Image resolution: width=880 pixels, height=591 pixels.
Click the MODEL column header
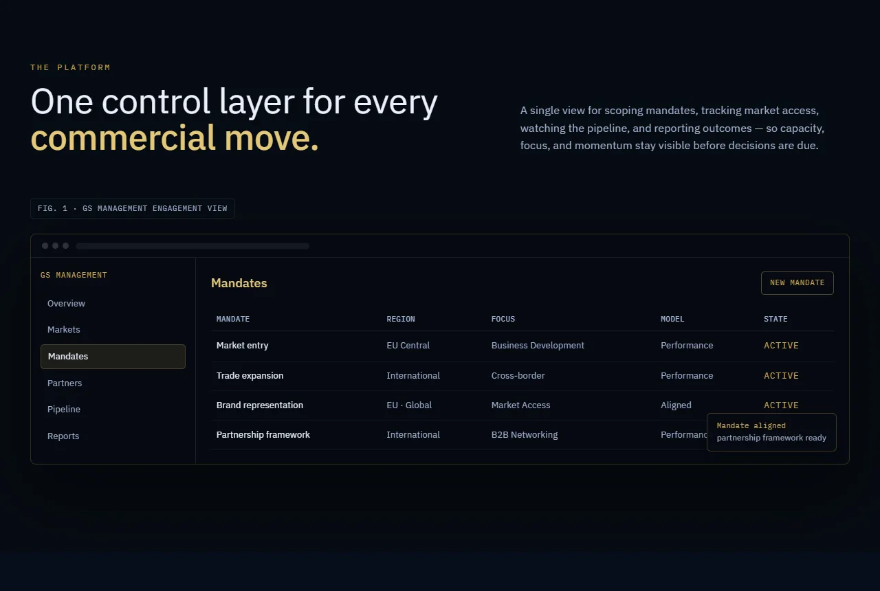point(672,319)
